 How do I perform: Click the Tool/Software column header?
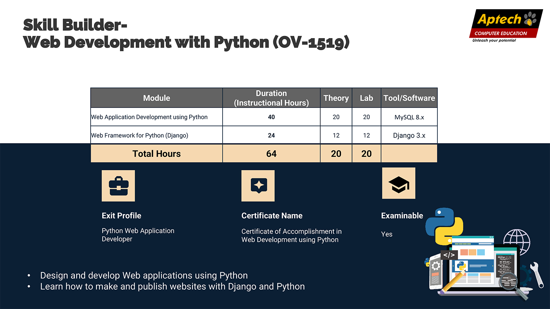click(x=409, y=98)
